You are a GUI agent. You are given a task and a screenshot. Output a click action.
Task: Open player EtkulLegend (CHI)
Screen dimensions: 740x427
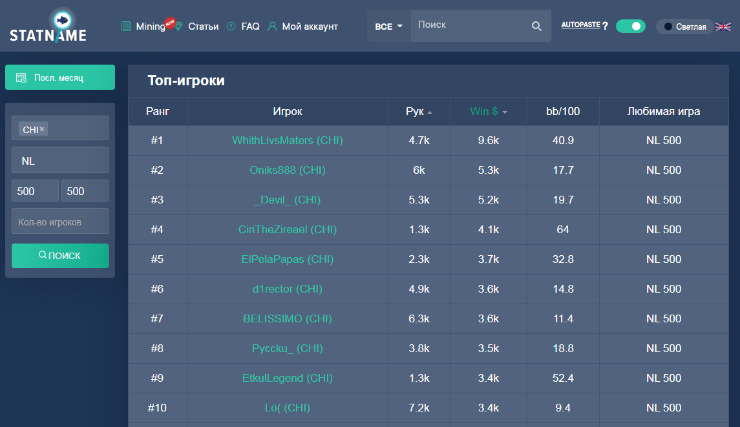[x=288, y=378]
